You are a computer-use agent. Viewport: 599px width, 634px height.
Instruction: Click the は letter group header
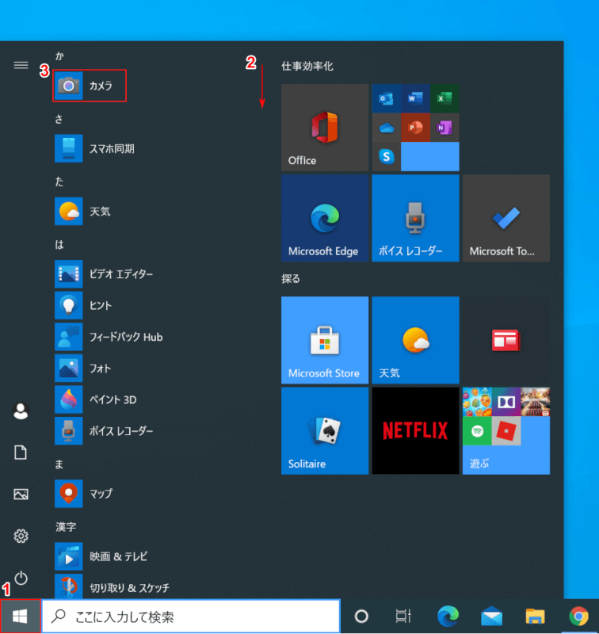(59, 245)
